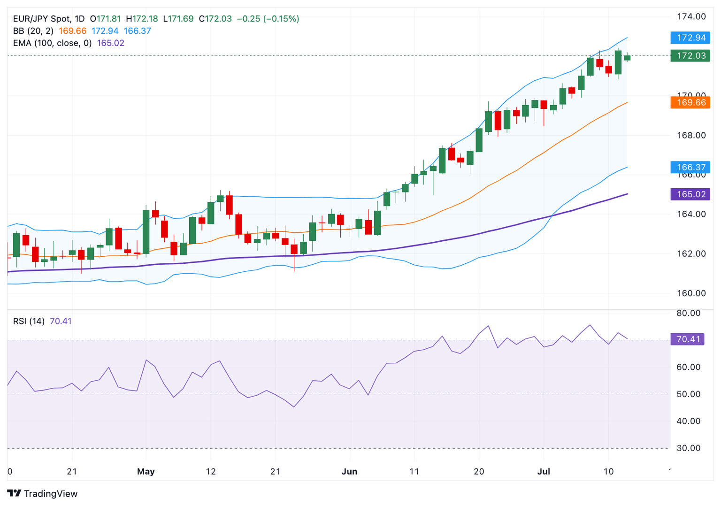Click the purple 165.02 EMA axis tag
The height and width of the screenshot is (506, 721).
point(690,194)
